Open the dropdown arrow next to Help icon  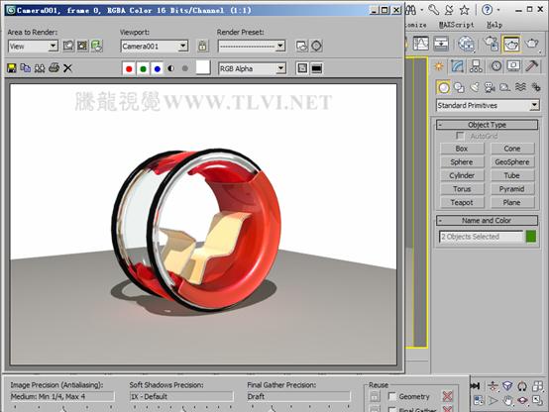click(498, 10)
